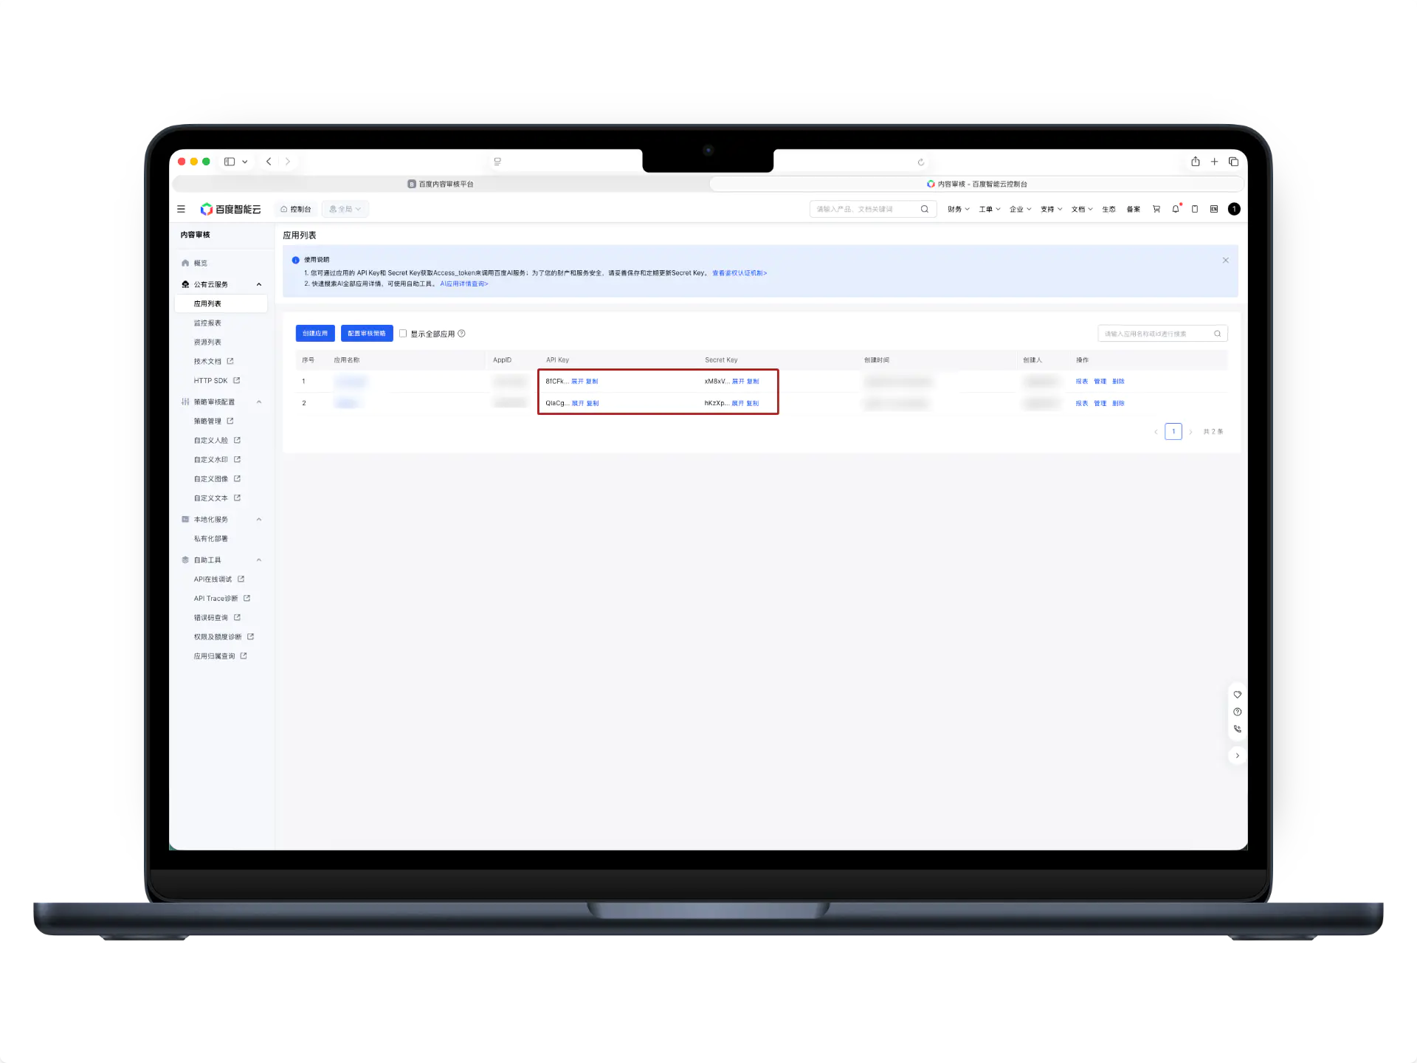The width and height of the screenshot is (1417, 1063).
Task: Click 展开 for Secret Key hKzXp
Action: pyautogui.click(x=737, y=403)
